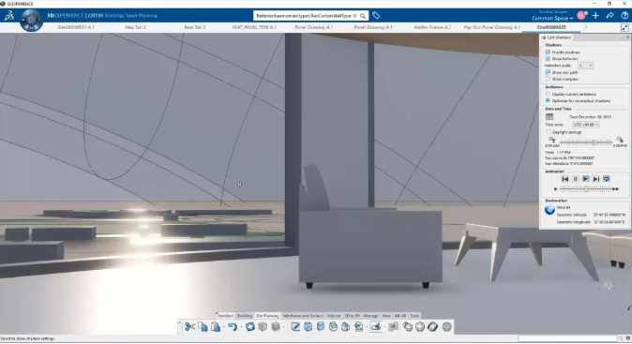Click the Share arrow icon in top bar

click(x=610, y=16)
